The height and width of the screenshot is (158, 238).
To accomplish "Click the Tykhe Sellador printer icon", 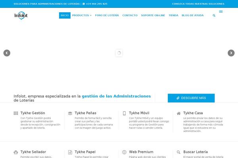I will tap(16, 152).
